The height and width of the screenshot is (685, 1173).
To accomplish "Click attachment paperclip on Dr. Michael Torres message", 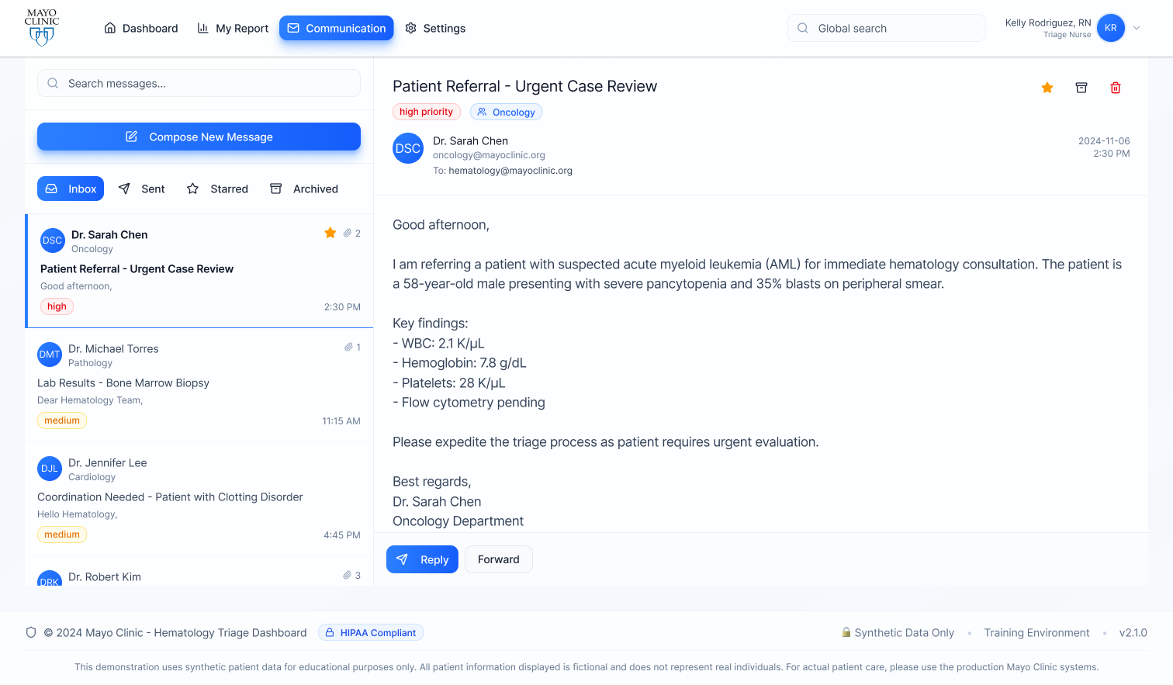I will tap(349, 347).
